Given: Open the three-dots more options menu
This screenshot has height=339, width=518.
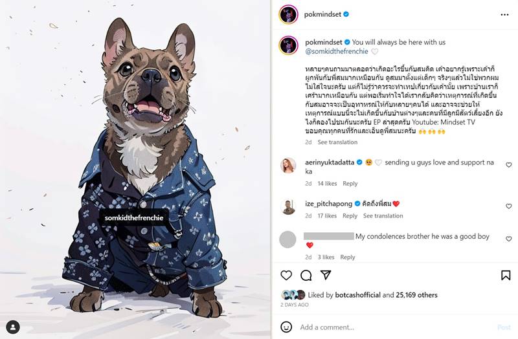Looking at the screenshot, I should tap(504, 14).
